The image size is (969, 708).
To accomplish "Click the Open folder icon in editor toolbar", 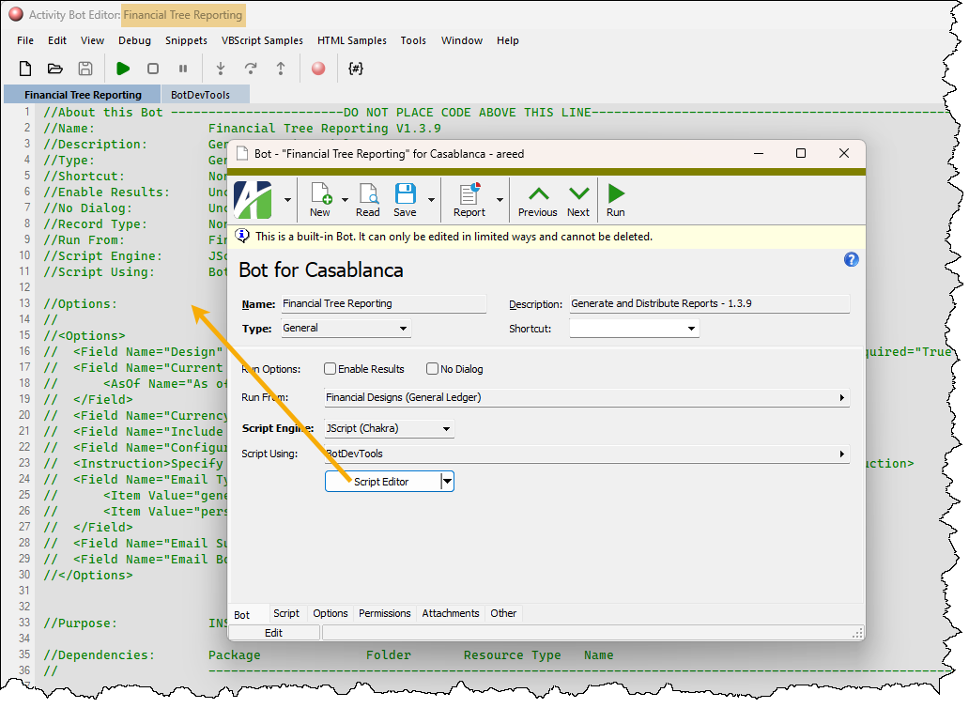I will coord(55,69).
